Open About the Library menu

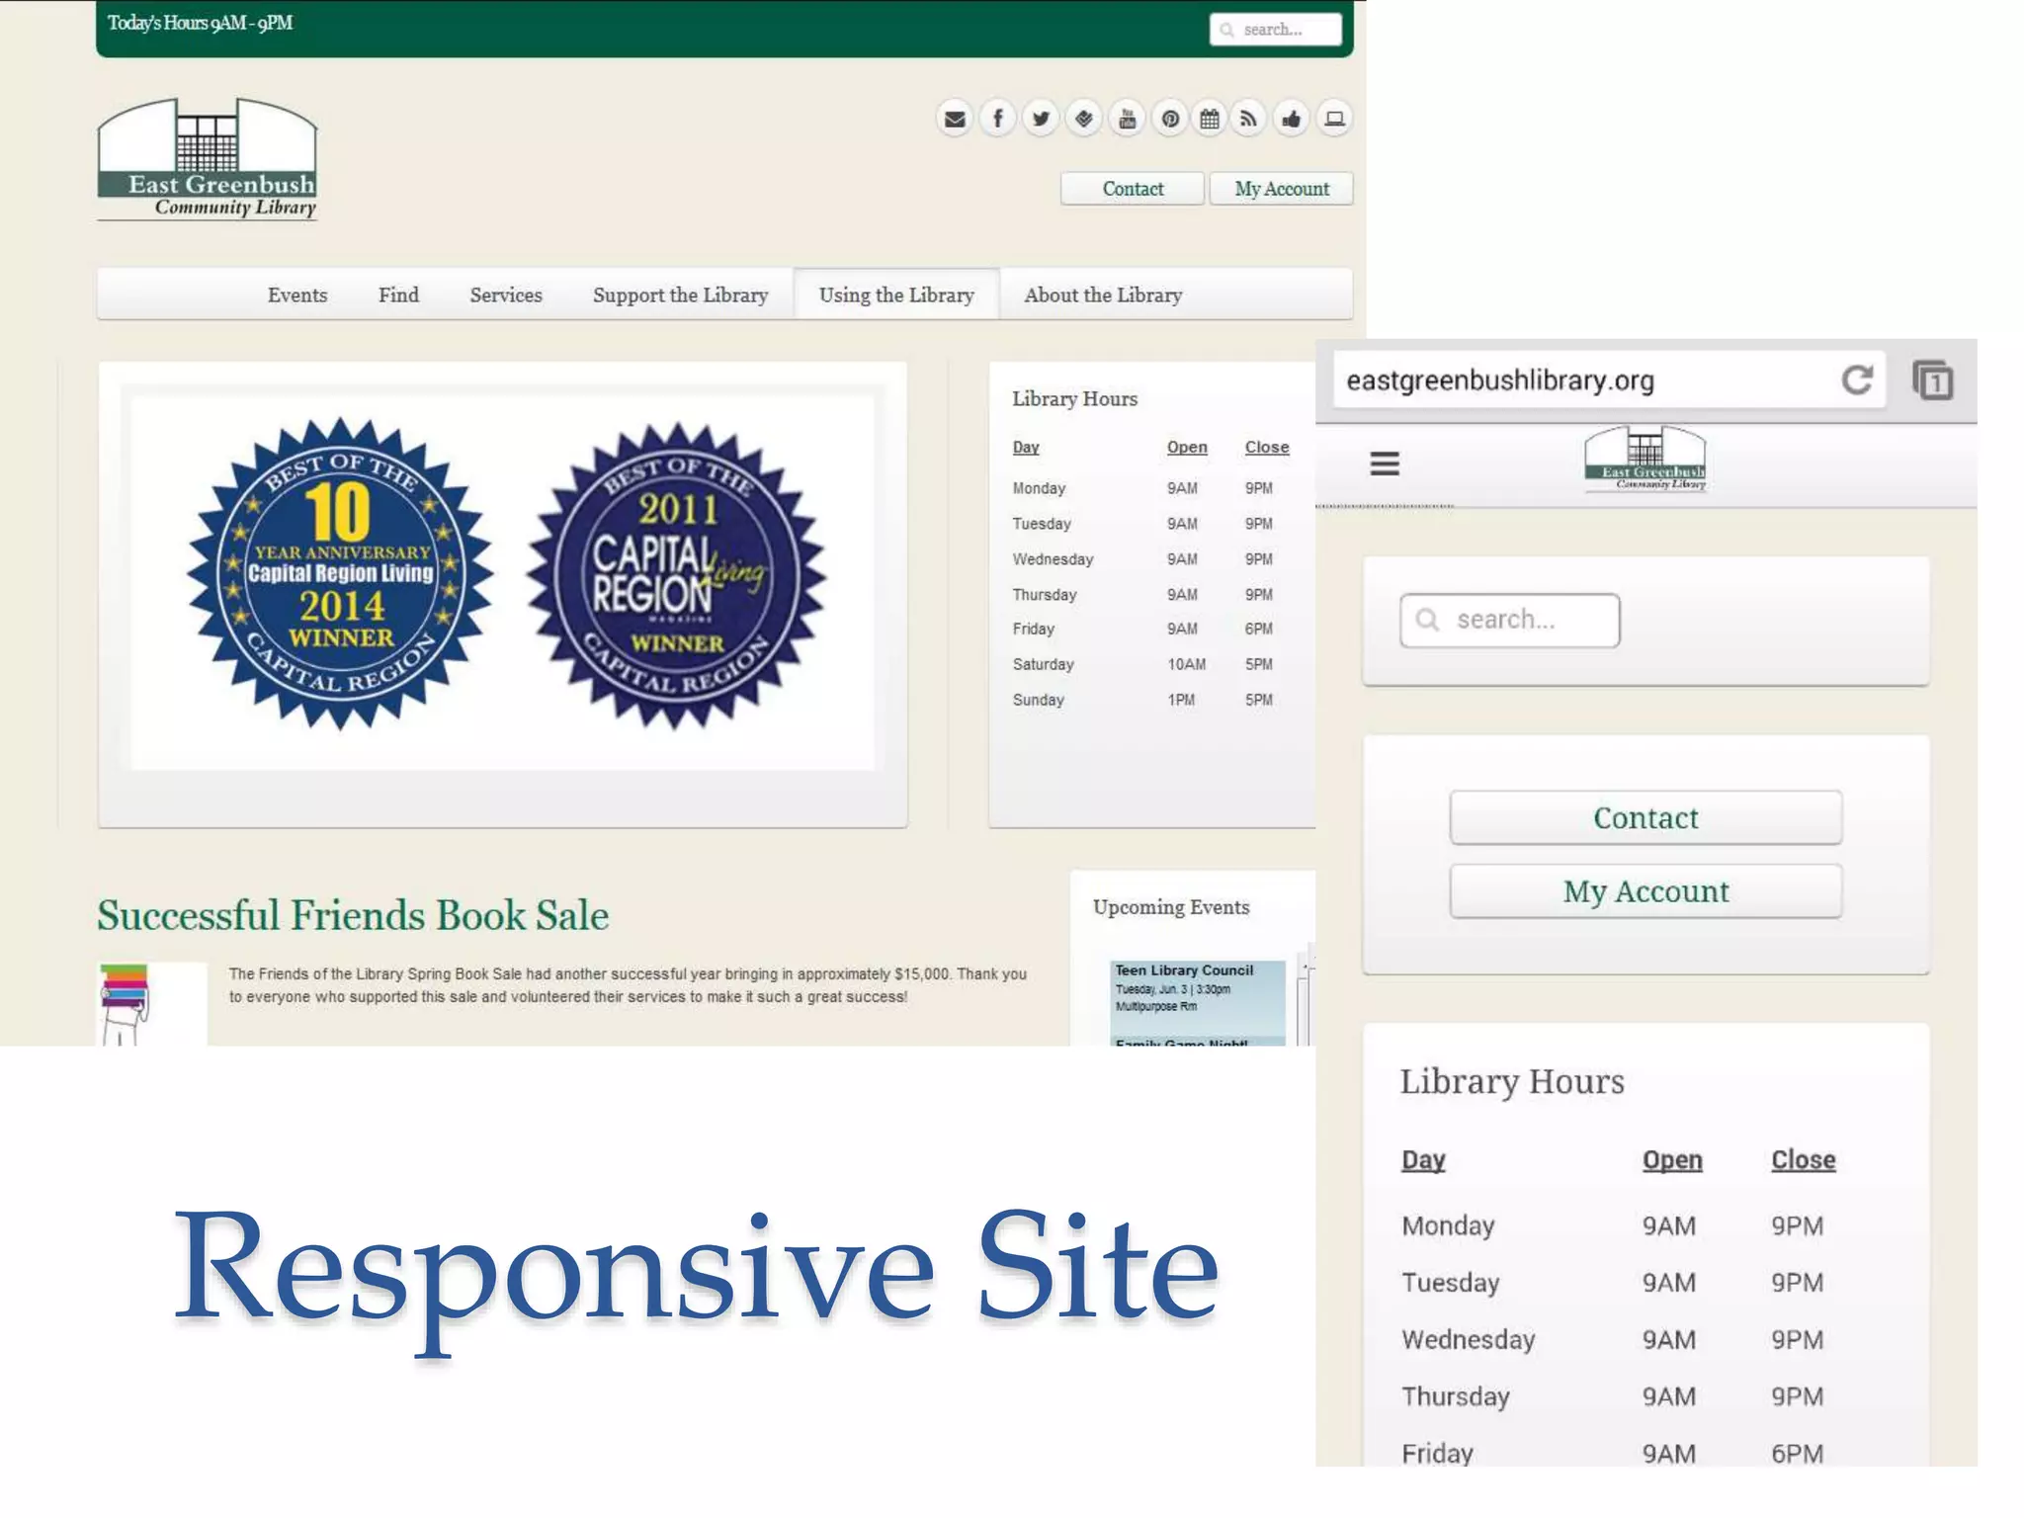pyautogui.click(x=1103, y=295)
